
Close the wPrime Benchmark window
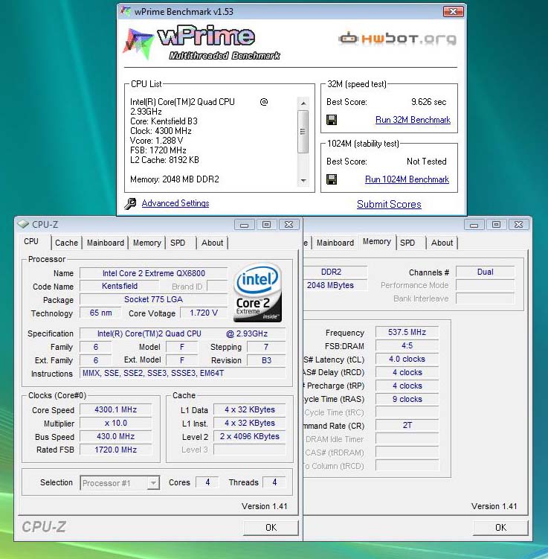click(x=453, y=11)
